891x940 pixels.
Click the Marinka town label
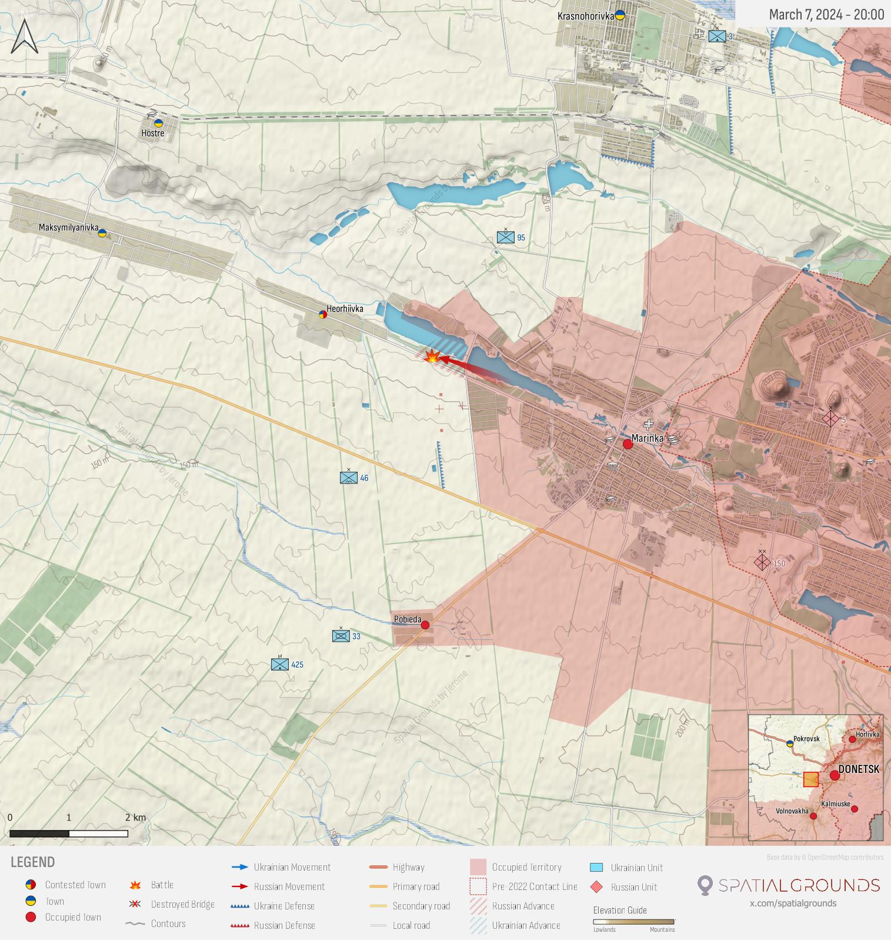coord(647,438)
